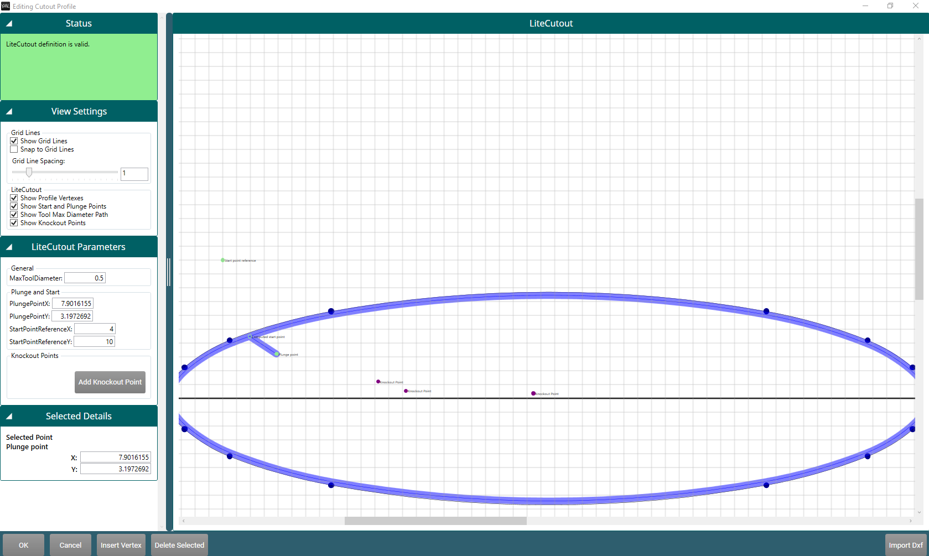The height and width of the screenshot is (556, 929).
Task: Click the Grid Line Spacing value field
Action: [134, 174]
